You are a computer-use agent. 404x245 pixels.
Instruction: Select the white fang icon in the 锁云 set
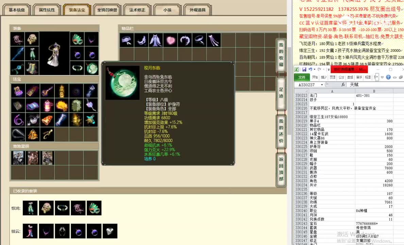(110, 231)
